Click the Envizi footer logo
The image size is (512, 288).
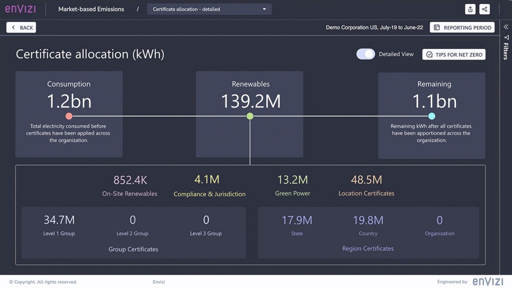point(488,282)
